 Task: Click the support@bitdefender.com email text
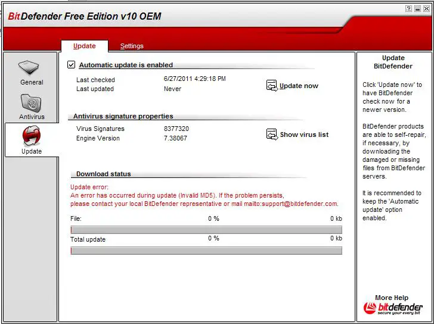pos(299,204)
